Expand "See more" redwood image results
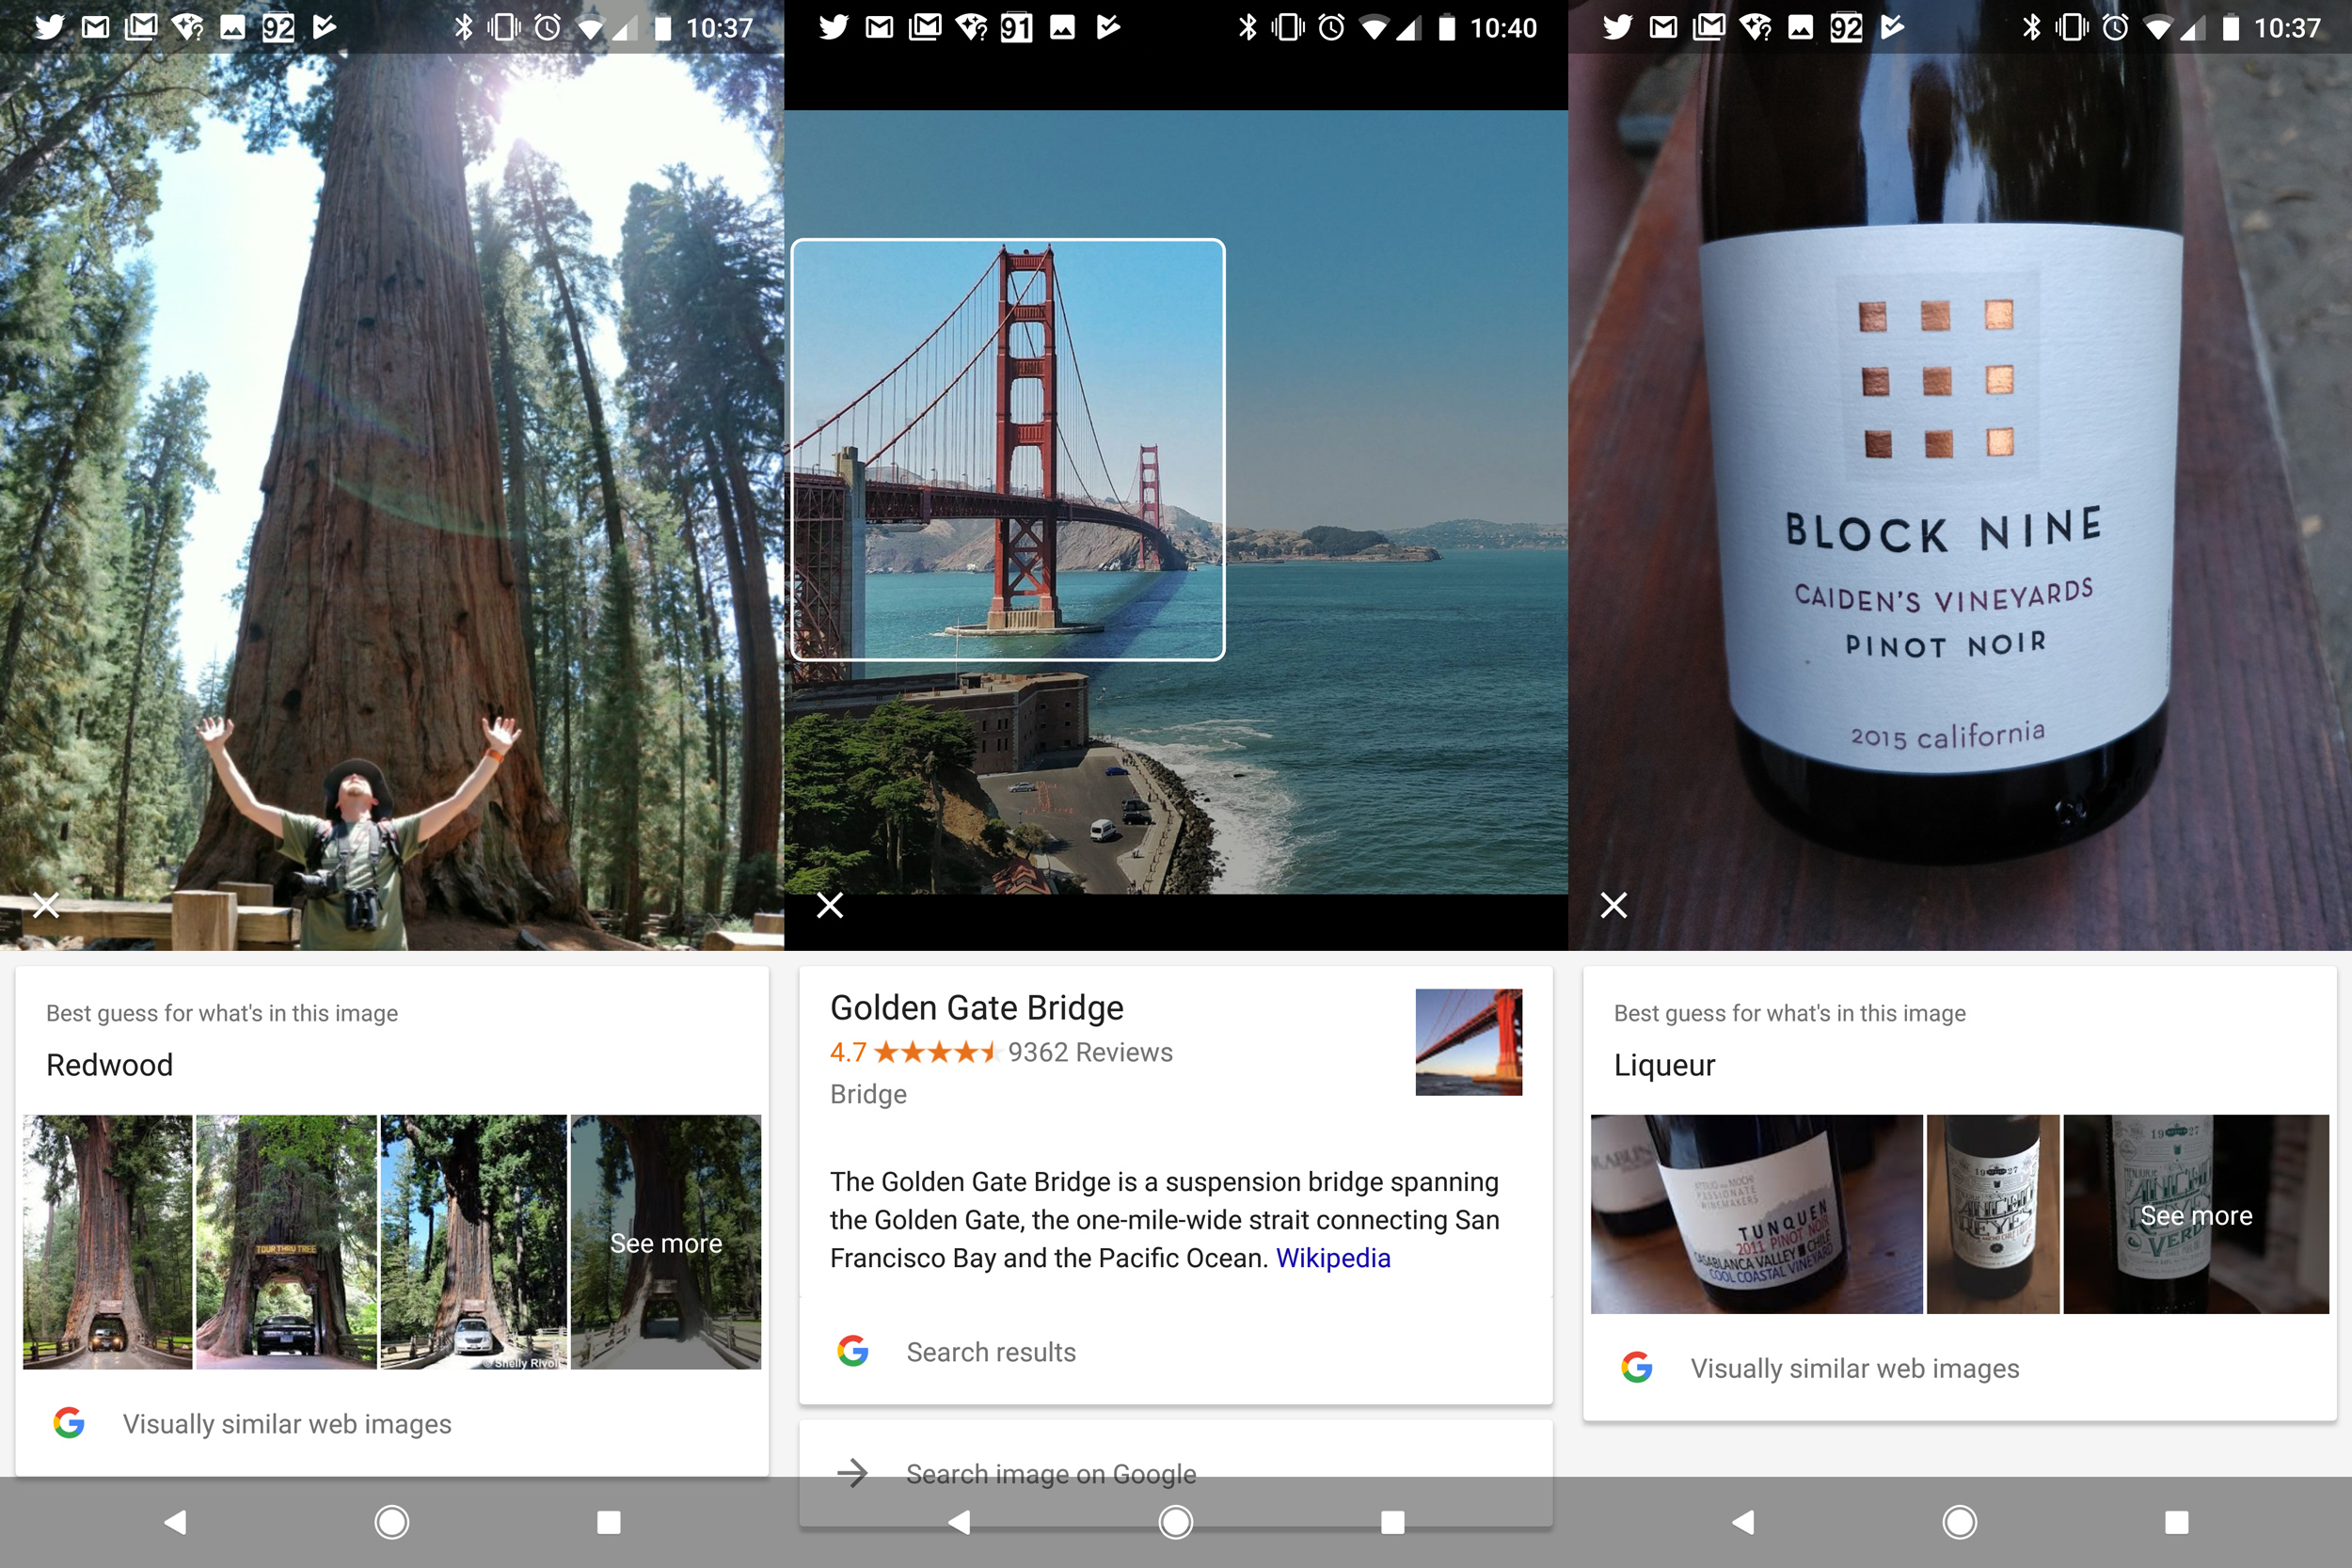This screenshot has width=2352, height=1568. 665,1242
